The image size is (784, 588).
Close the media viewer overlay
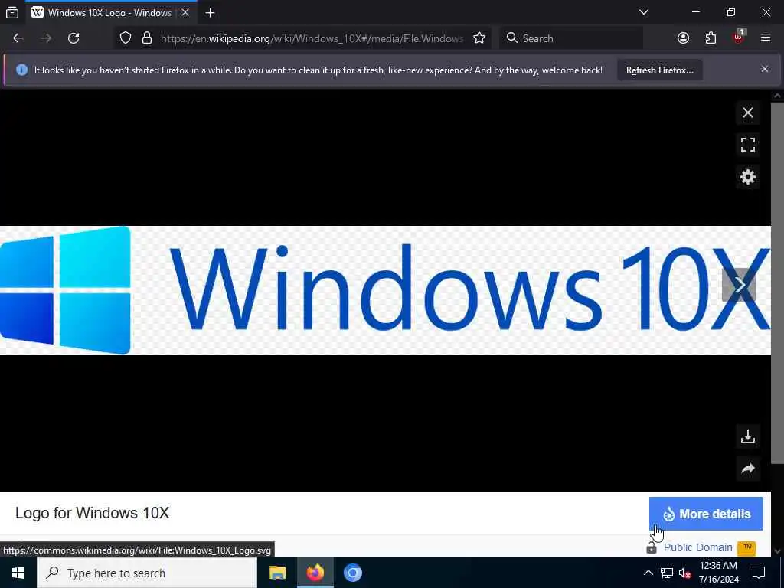point(747,113)
